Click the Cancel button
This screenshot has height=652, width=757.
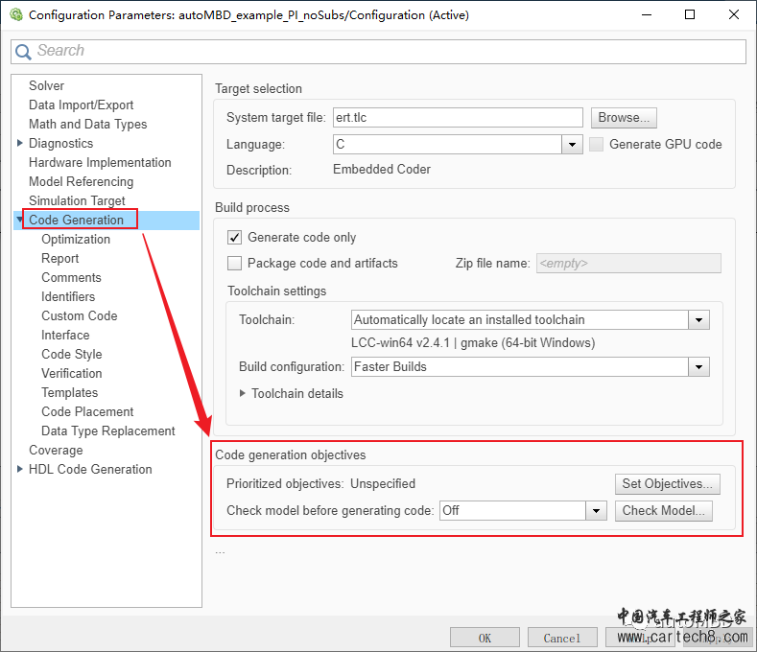coord(562,638)
